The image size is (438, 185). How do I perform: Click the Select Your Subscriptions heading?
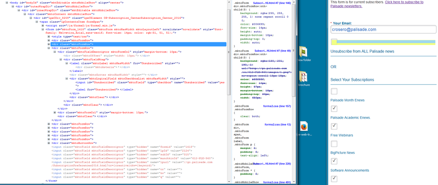pyautogui.click(x=352, y=80)
